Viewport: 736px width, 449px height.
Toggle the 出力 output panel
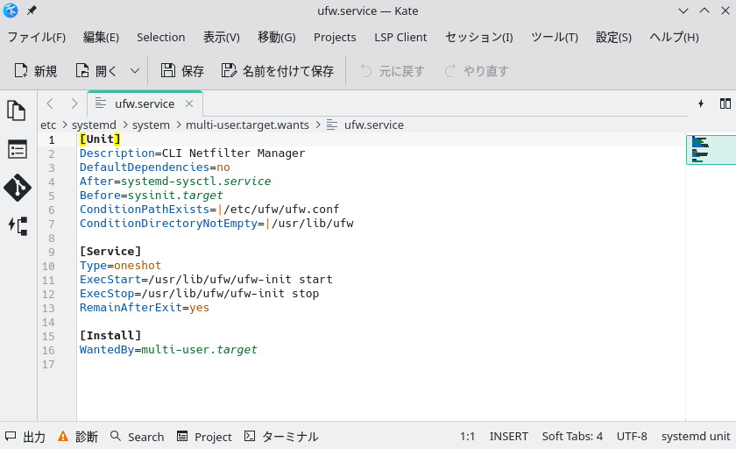click(x=25, y=436)
